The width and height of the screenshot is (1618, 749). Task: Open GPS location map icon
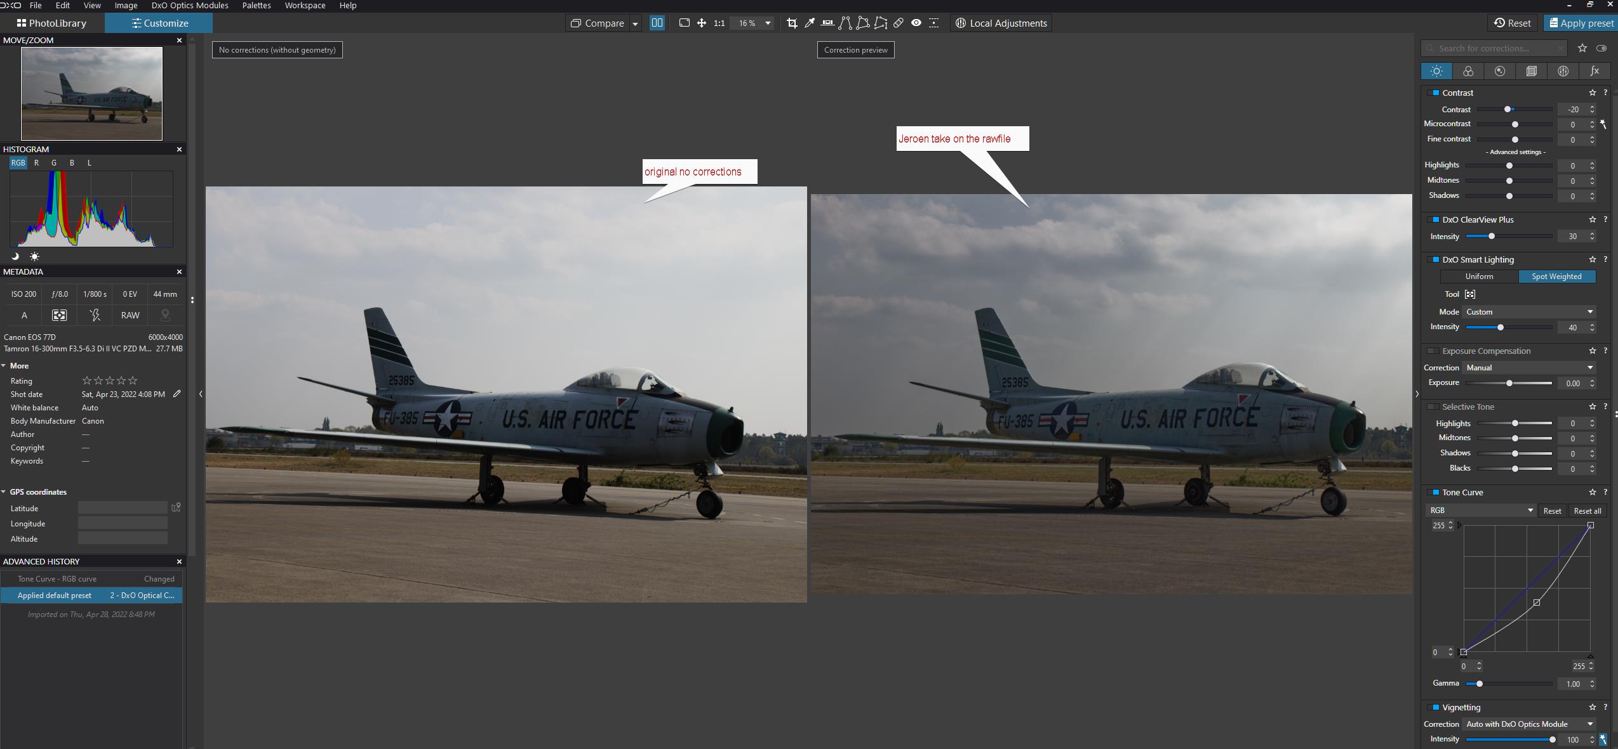coord(176,507)
